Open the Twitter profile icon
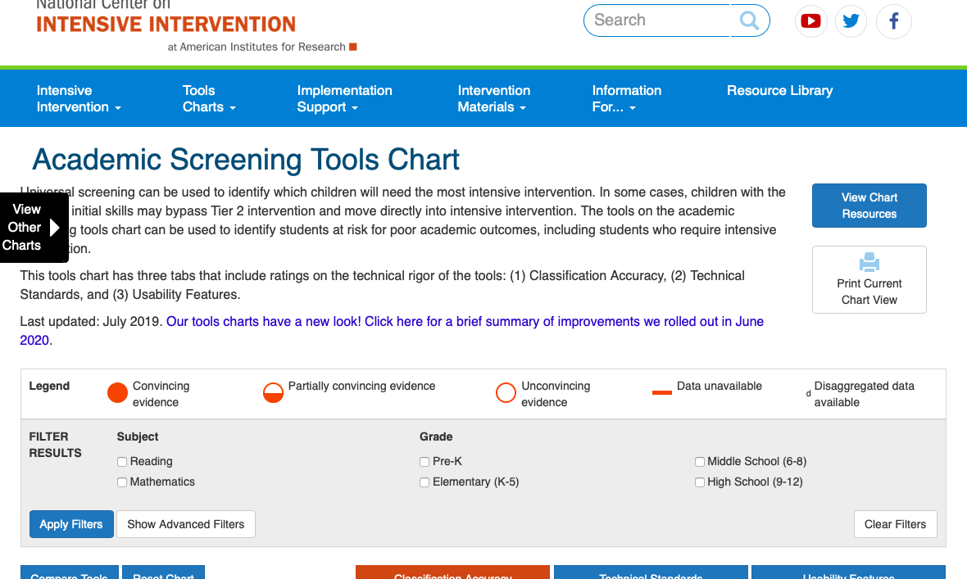967x579 pixels. click(x=851, y=21)
